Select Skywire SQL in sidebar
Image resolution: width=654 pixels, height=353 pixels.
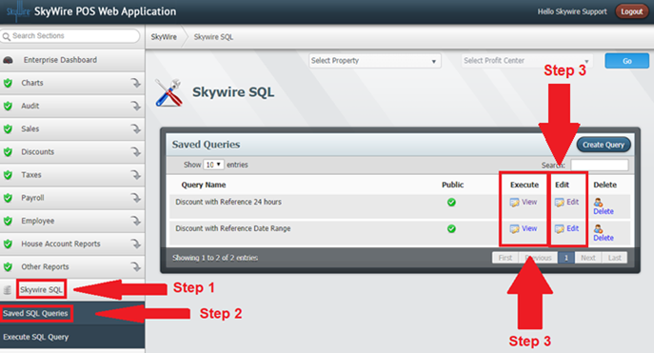41,289
